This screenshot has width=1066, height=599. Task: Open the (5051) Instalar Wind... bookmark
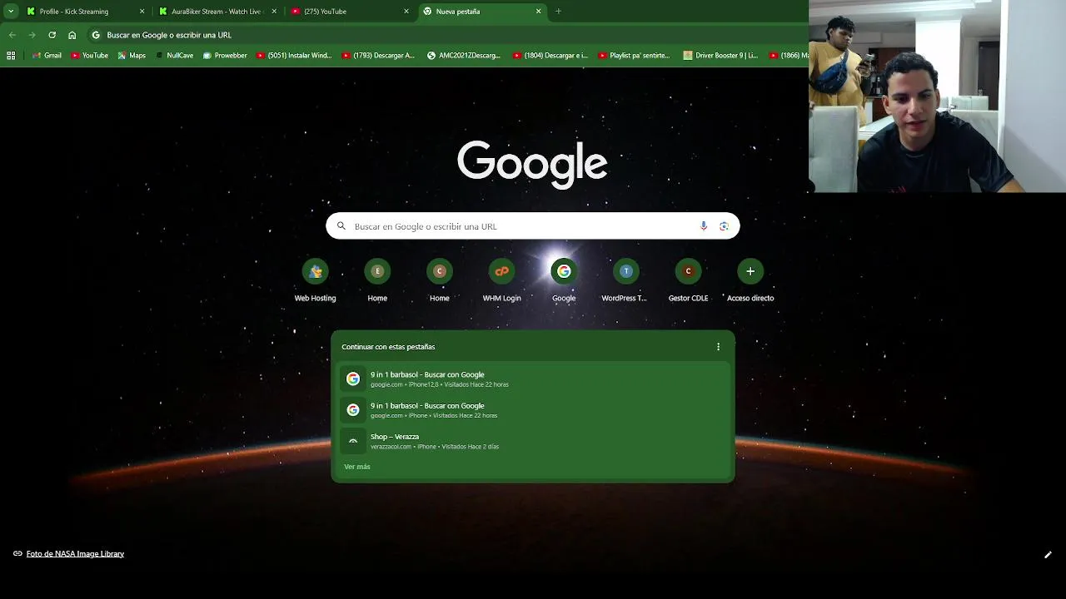point(294,56)
